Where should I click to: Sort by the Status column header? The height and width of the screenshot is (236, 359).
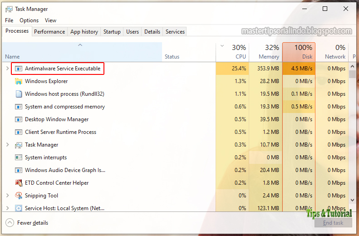(x=189, y=52)
